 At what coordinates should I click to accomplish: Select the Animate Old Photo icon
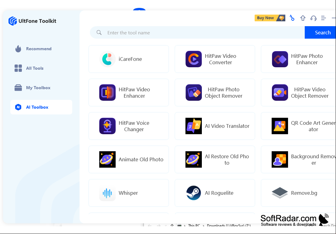pyautogui.click(x=107, y=159)
